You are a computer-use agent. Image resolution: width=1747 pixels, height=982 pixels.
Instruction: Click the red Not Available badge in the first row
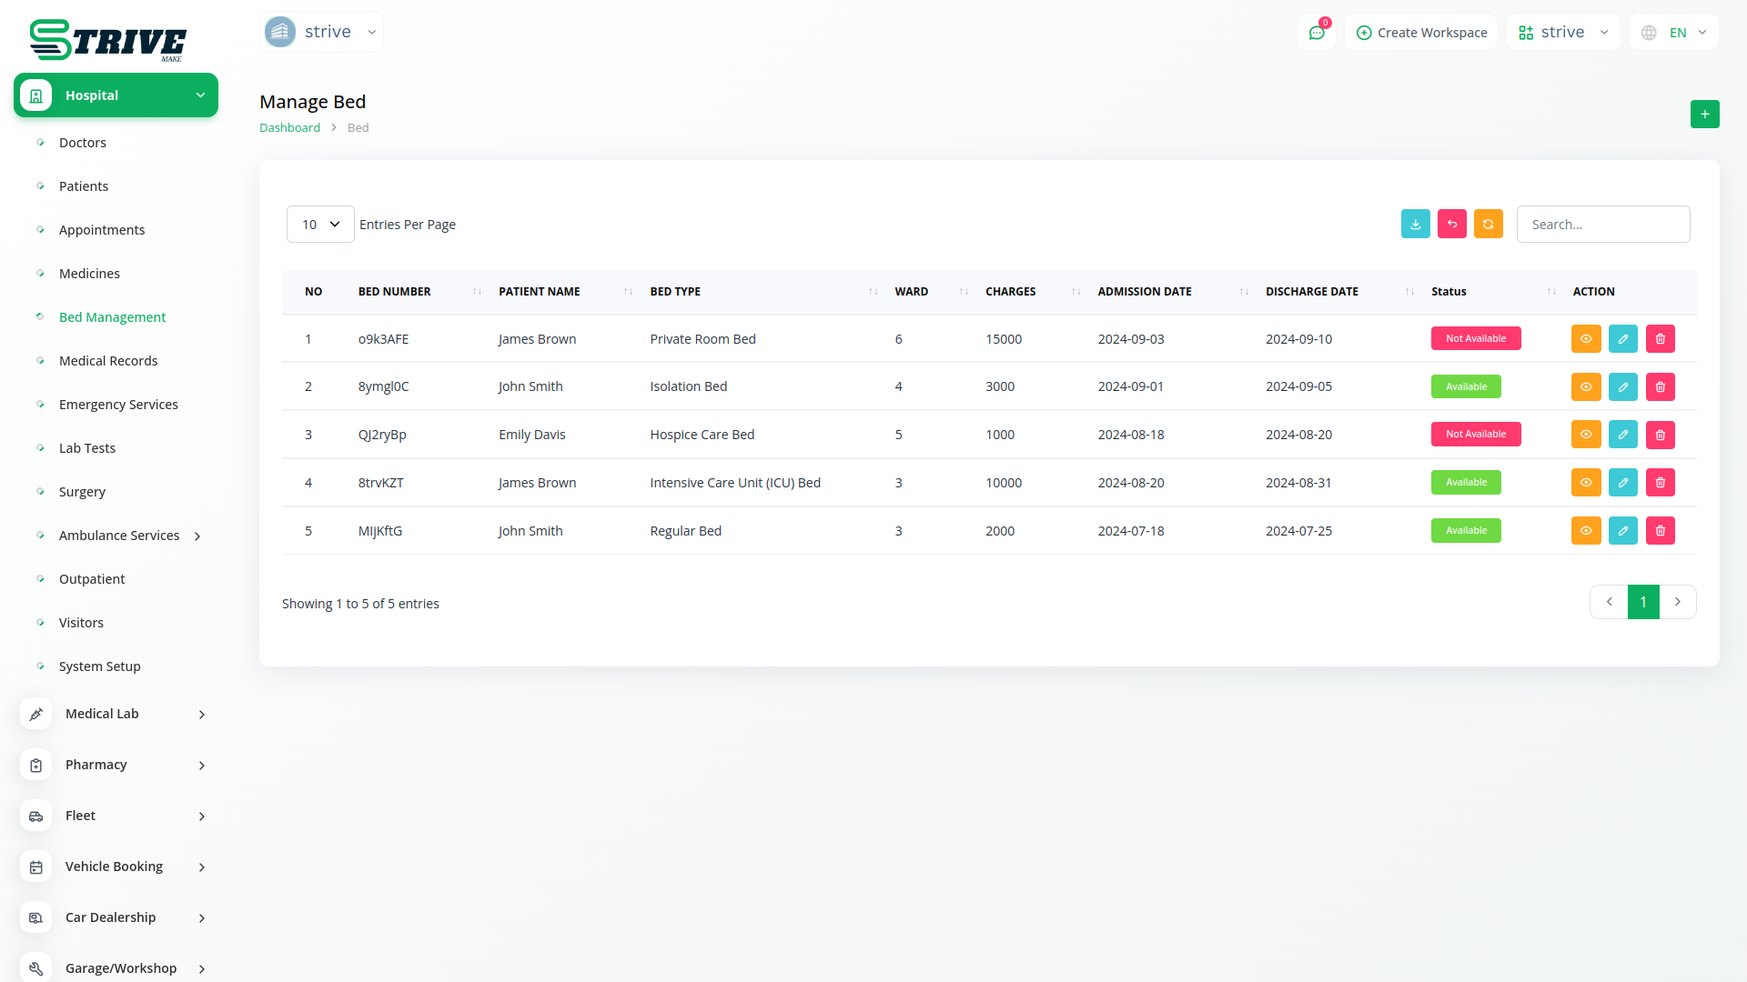(x=1475, y=339)
